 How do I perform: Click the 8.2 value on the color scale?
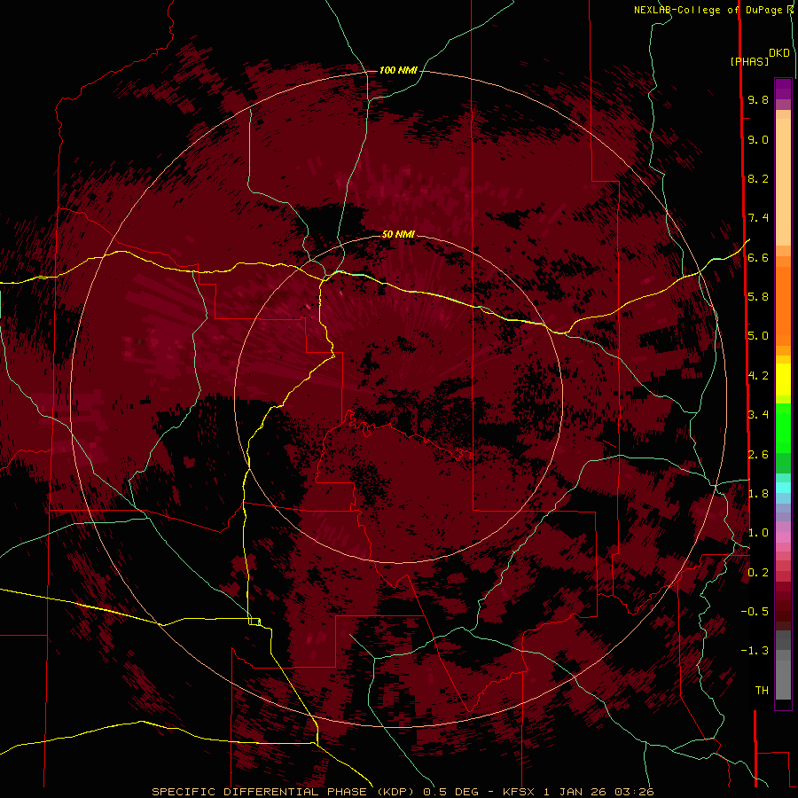758,178
